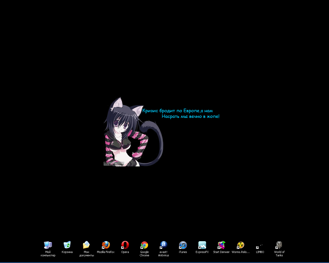Screen dimensions: 329x263
Task: Launch Mozilla Firefox from the desktop
Action: (x=106, y=245)
